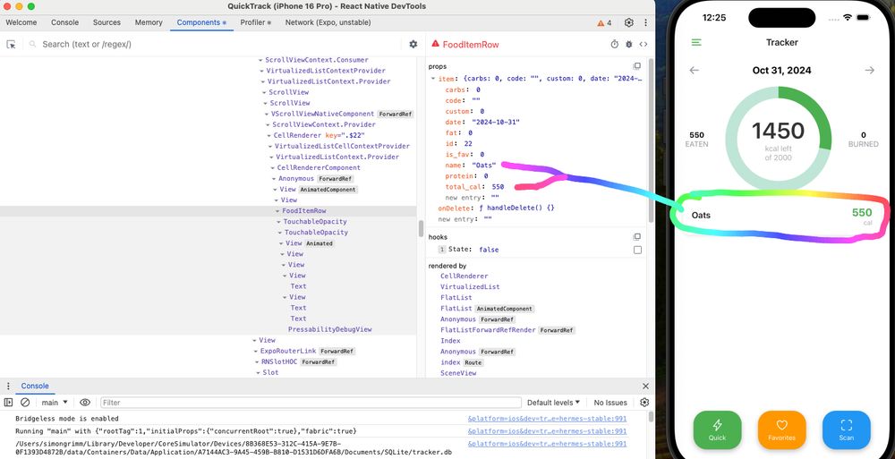Open Network (Expo, unstable) tab
The width and height of the screenshot is (895, 459).
(328, 23)
